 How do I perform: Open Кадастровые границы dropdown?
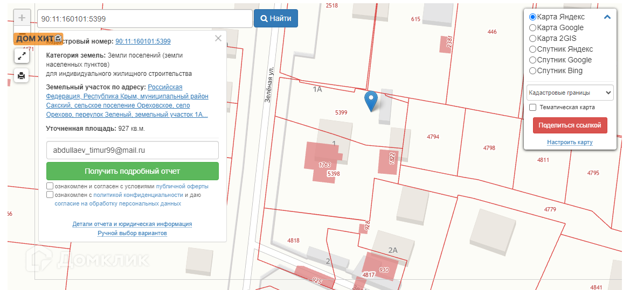[x=570, y=93]
